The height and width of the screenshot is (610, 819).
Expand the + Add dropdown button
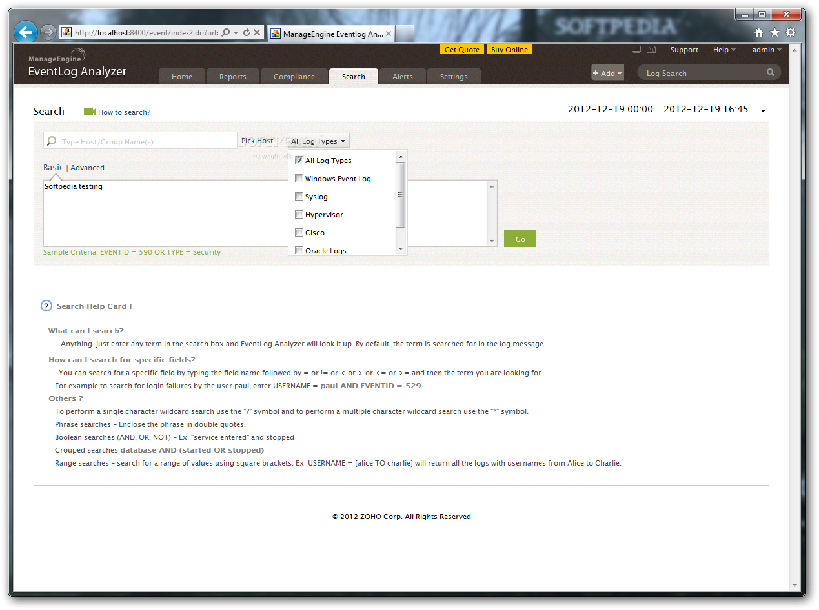(607, 73)
